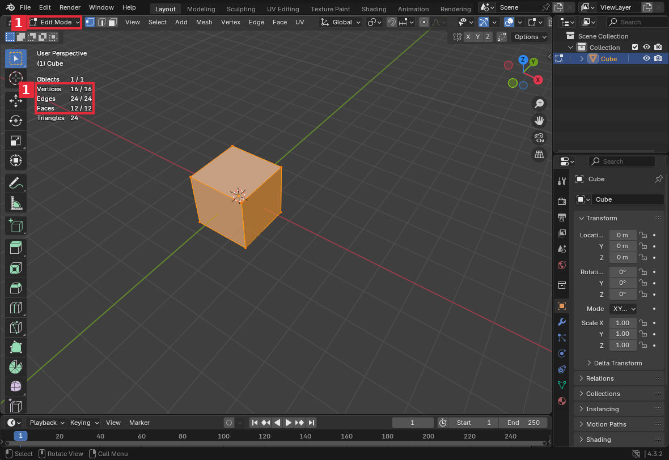Screen dimensions: 669x460
Task: Select the Move tool in toolbar
Action: (16, 101)
